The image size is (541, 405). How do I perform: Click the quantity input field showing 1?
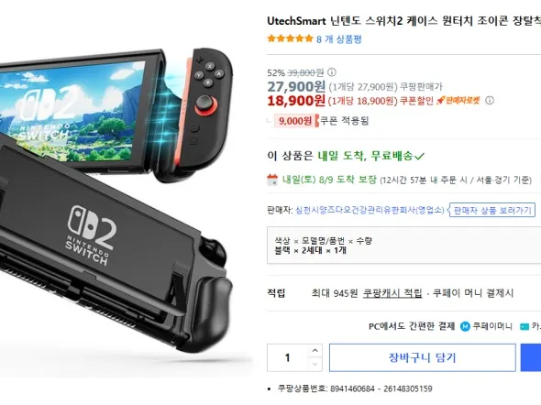(287, 357)
